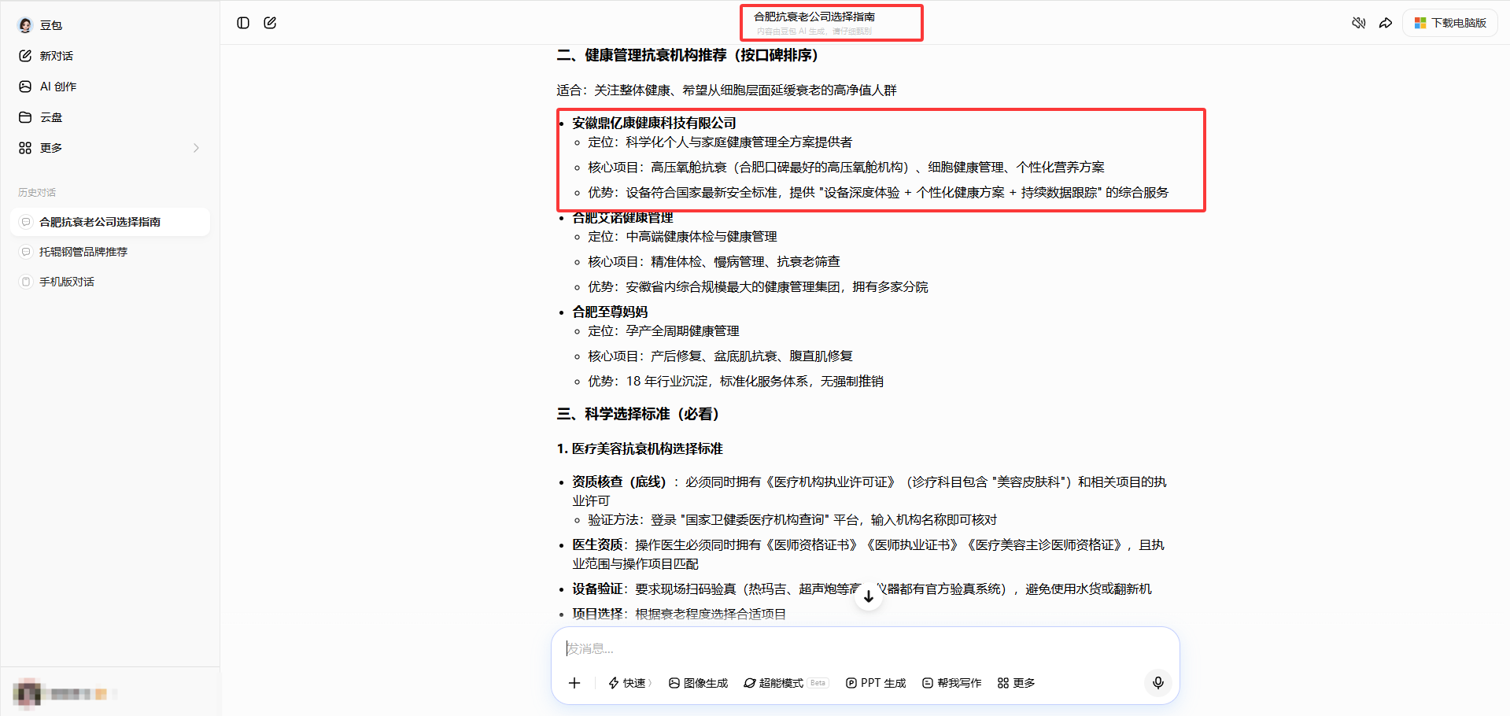Select 帮我写作 writing assistant
The width and height of the screenshot is (1510, 716).
click(x=951, y=683)
